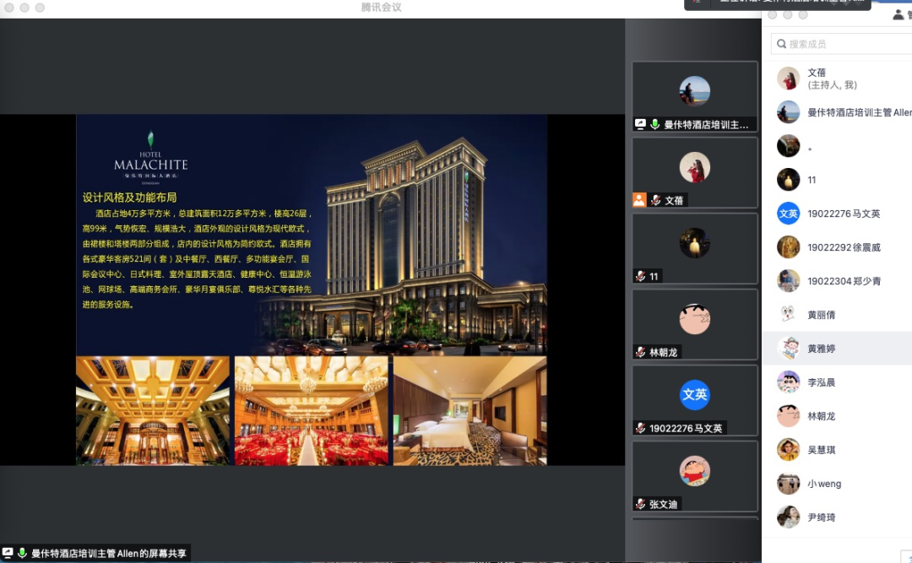Click the hotel guest room photo in the slide
The height and width of the screenshot is (563, 912).
click(x=470, y=410)
